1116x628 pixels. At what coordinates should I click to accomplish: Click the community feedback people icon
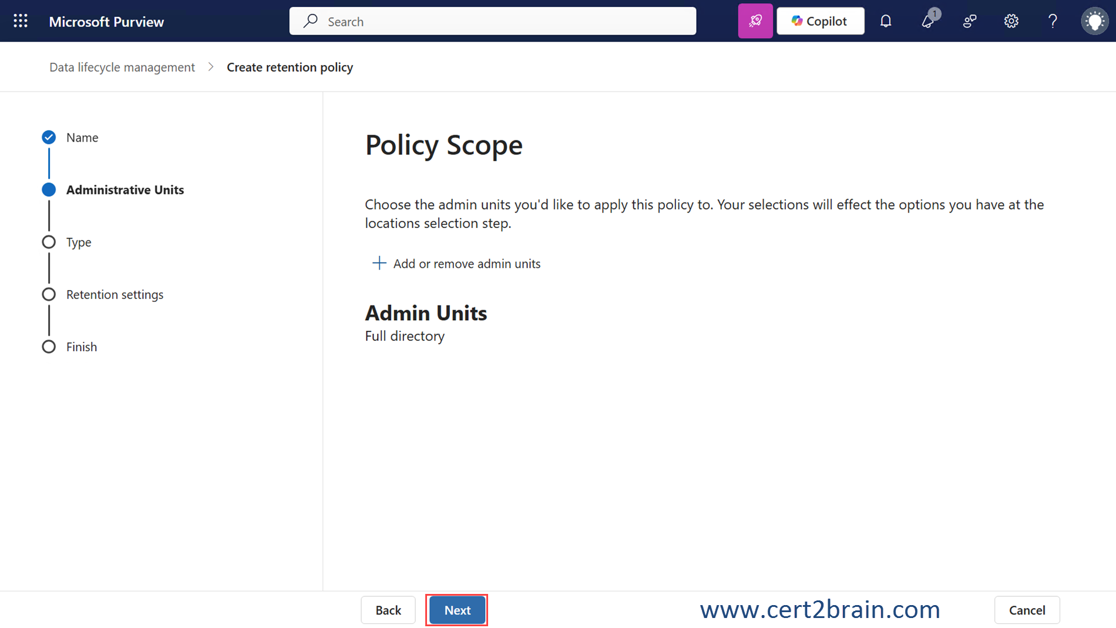click(x=969, y=21)
